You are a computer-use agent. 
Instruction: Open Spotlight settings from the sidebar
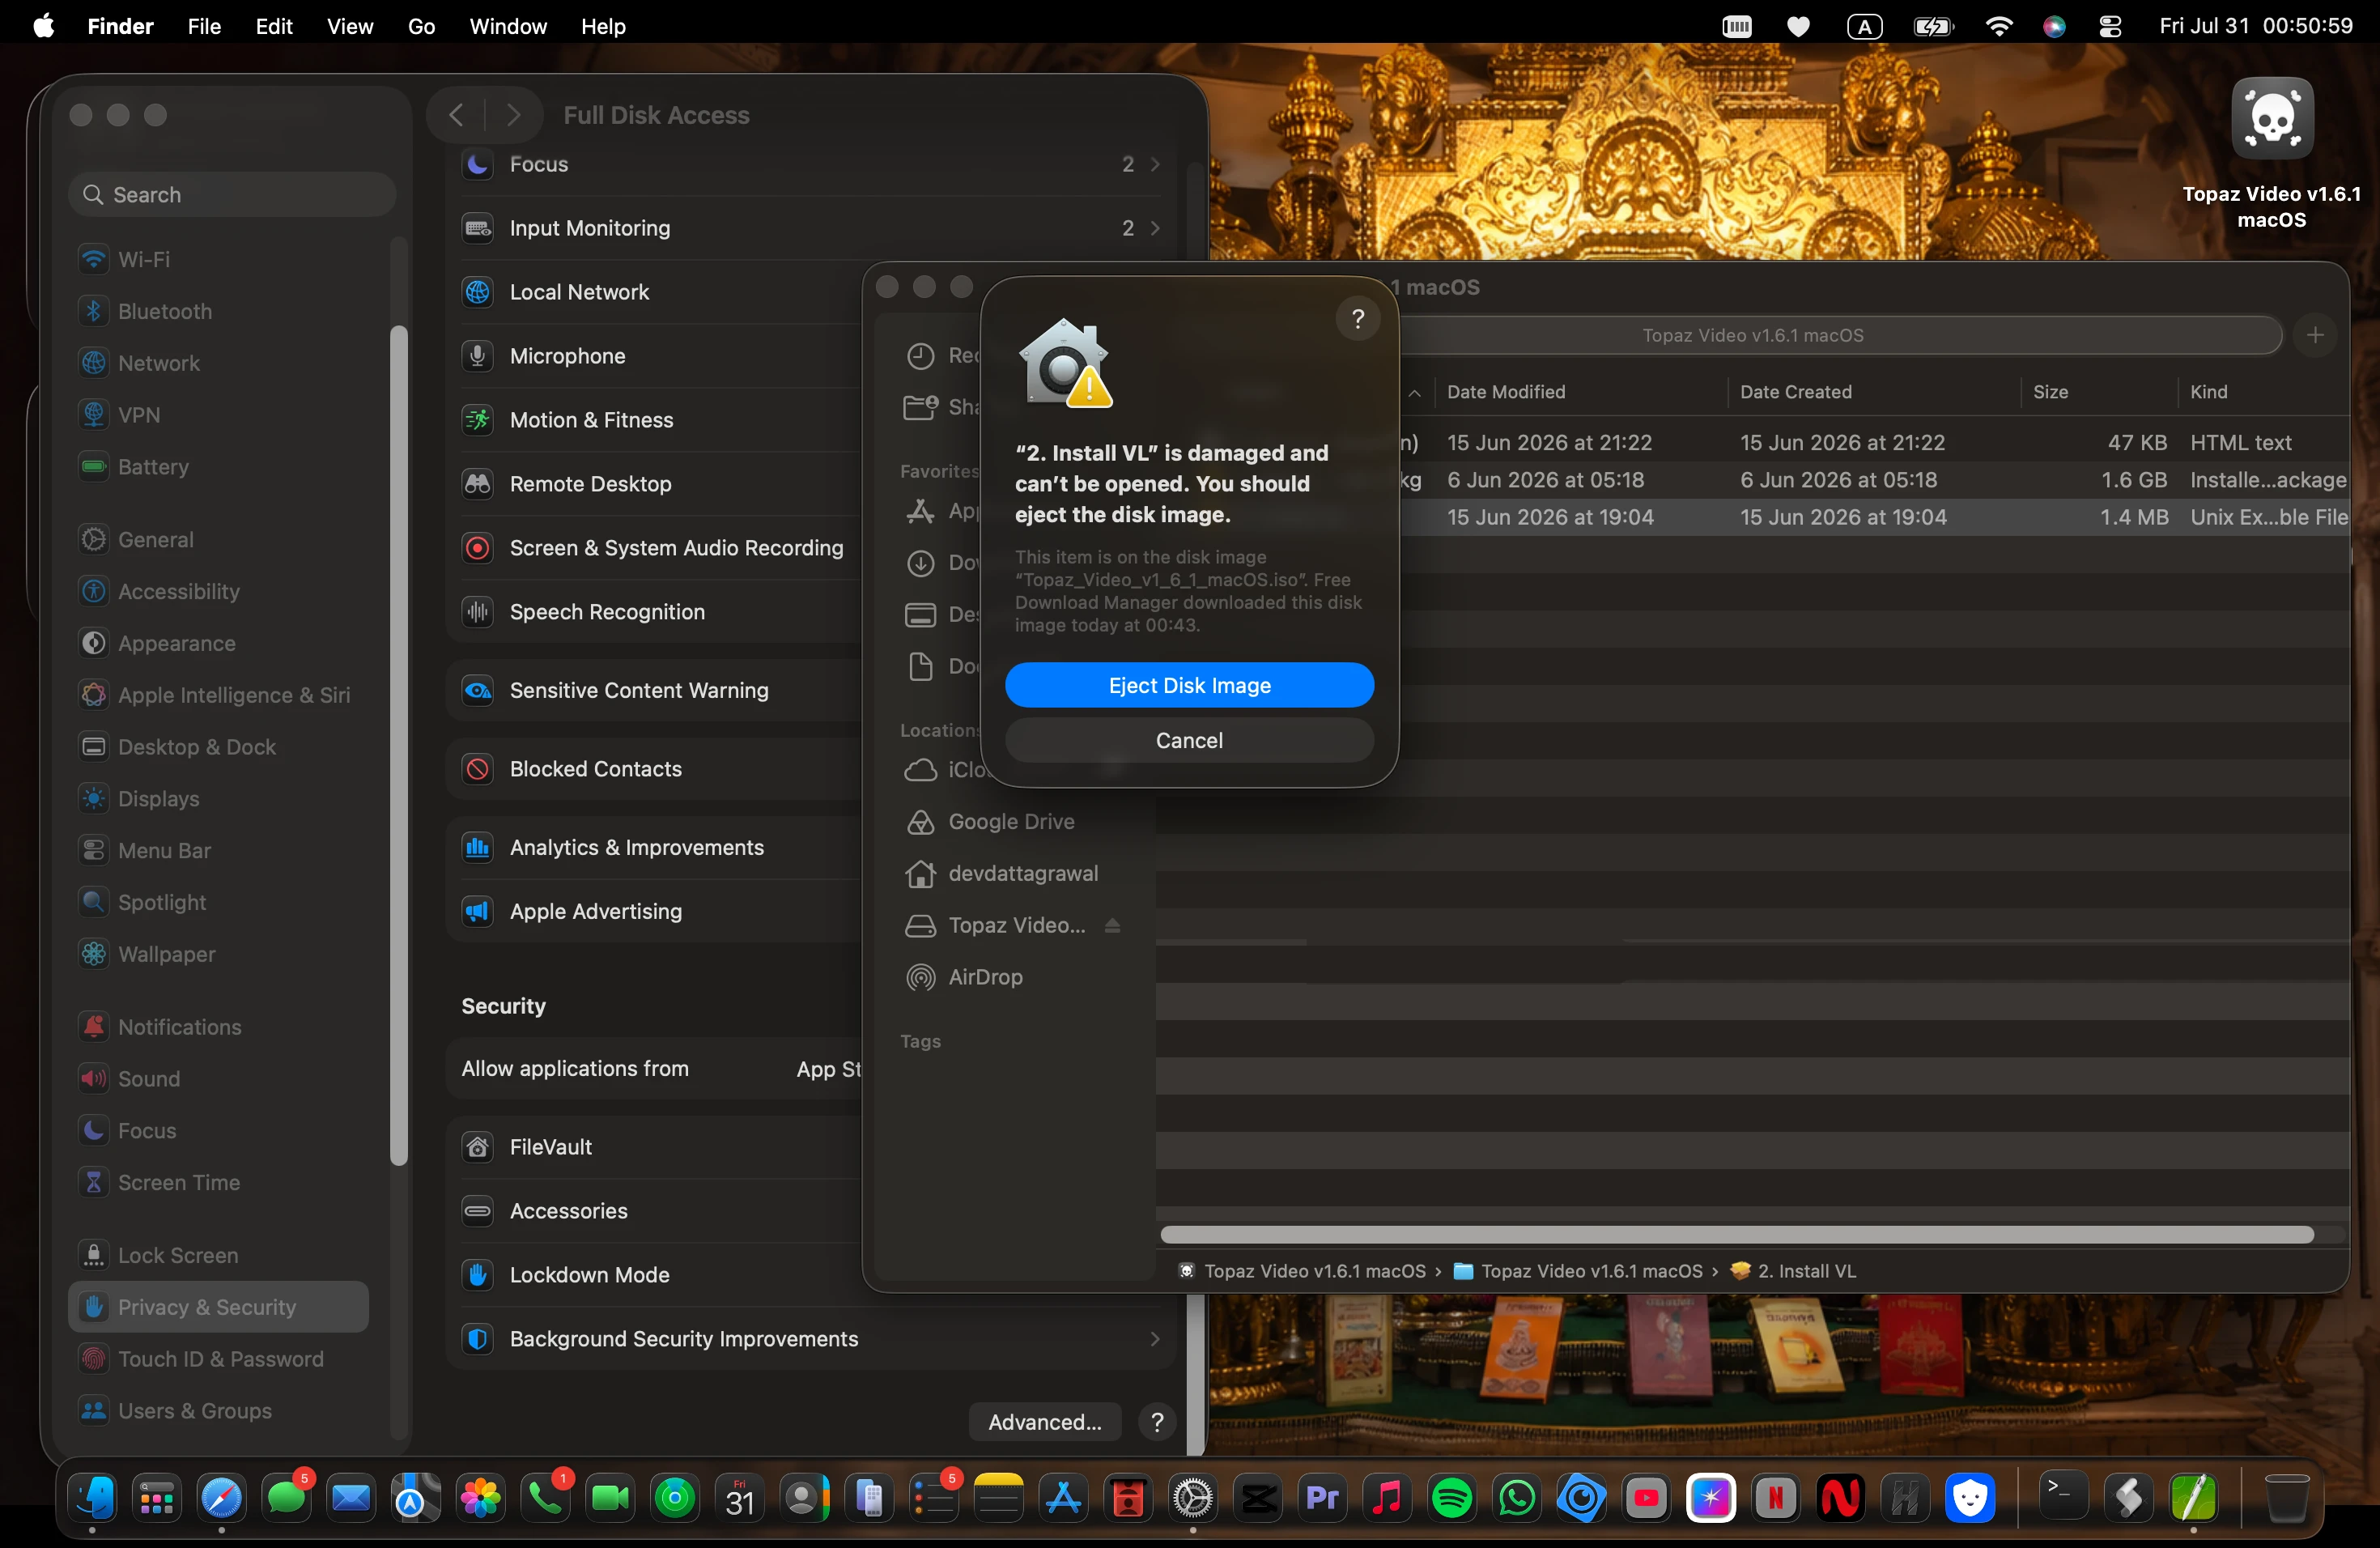coord(161,902)
